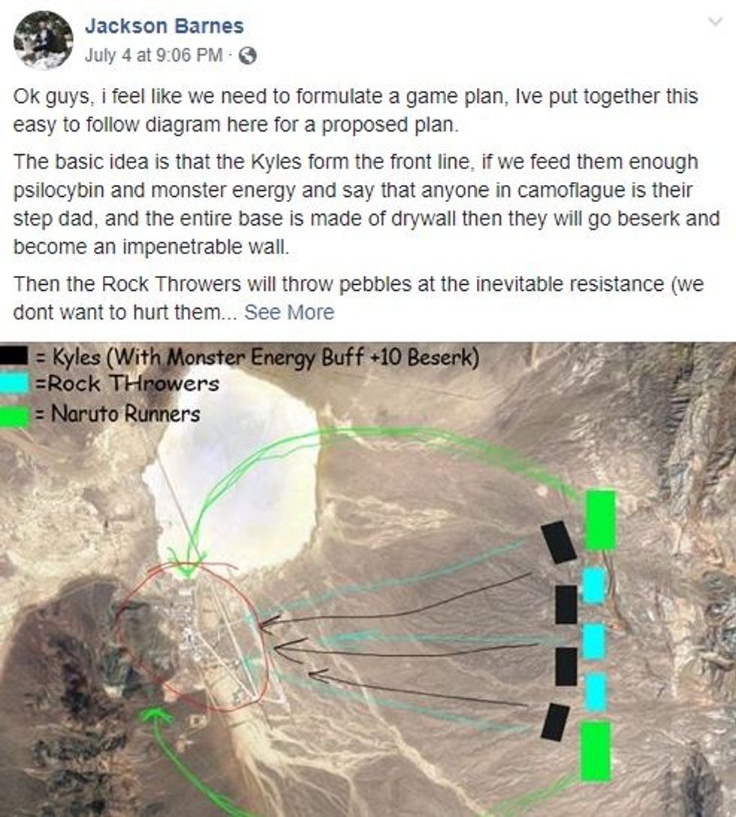Click the July 4 at 9:06 PM timestamp
Screen dimensions: 736x817
[153, 55]
